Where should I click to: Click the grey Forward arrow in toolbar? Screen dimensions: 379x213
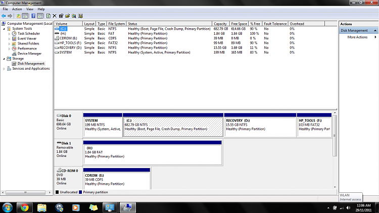coord(10,16)
